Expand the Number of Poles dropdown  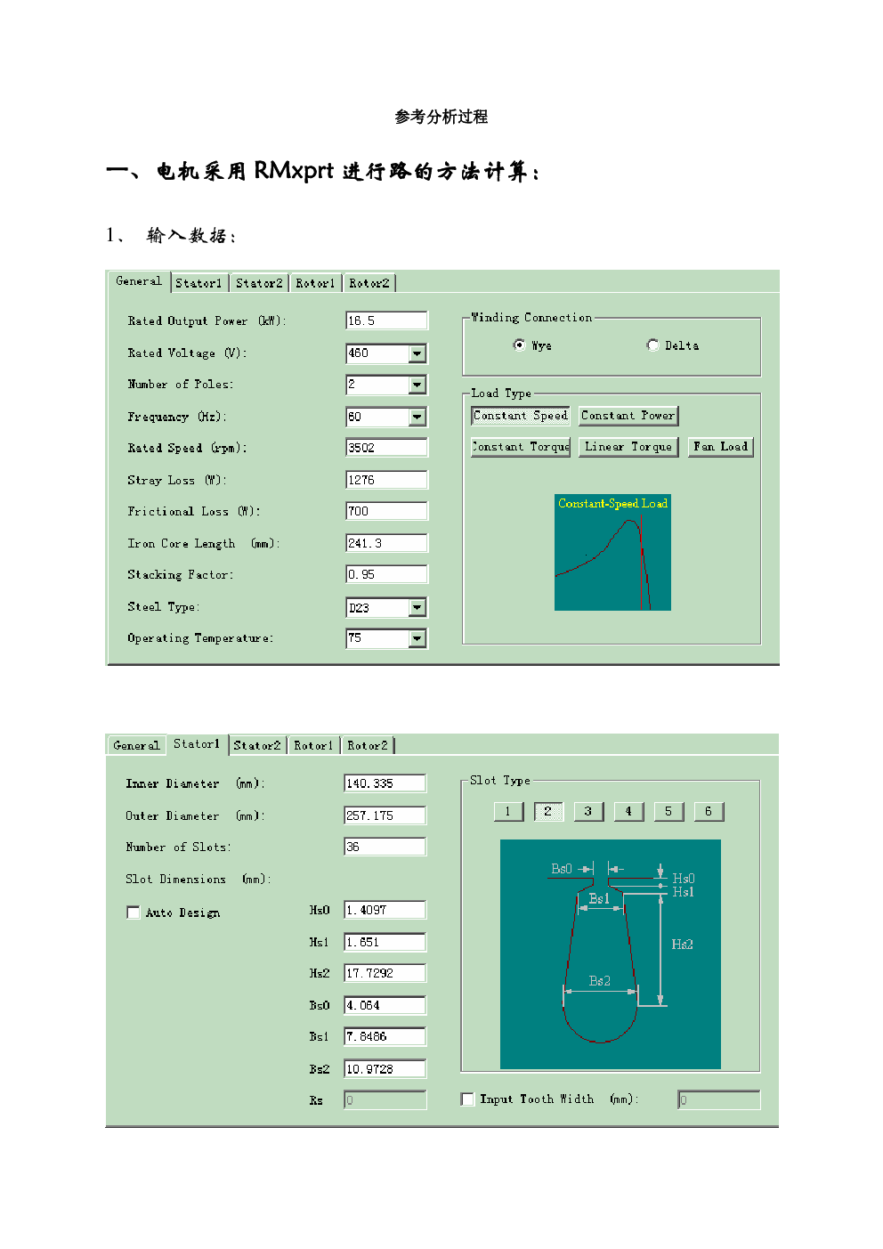pyautogui.click(x=417, y=385)
